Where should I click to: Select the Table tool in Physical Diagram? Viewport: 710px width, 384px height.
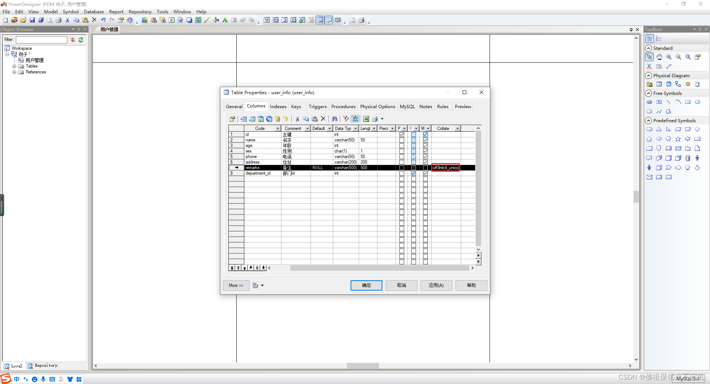point(659,84)
